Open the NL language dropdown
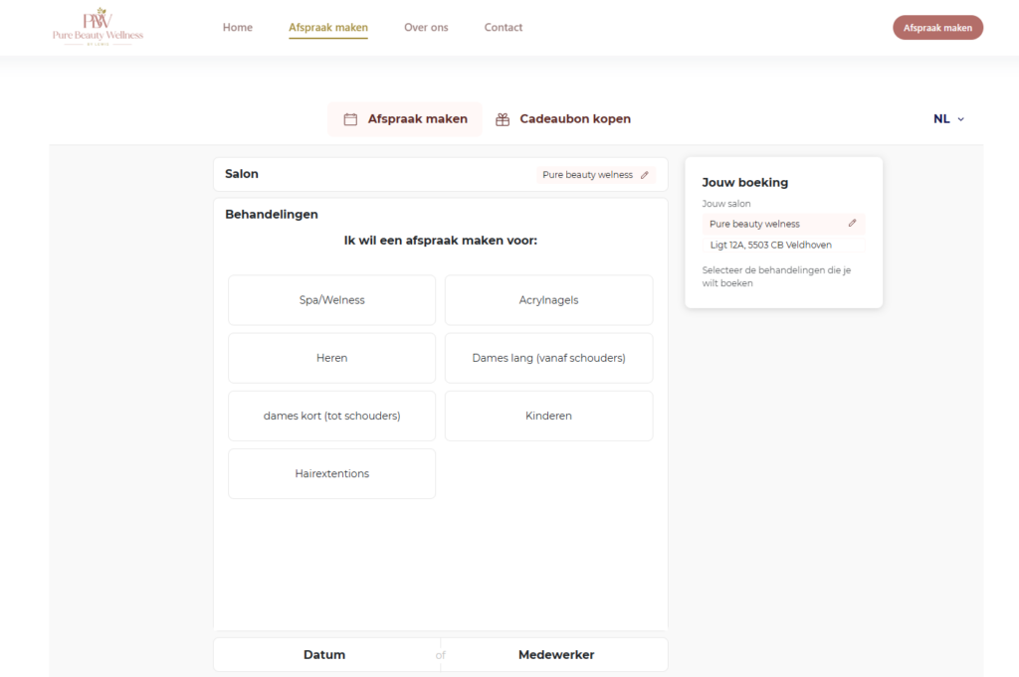Image resolution: width=1019 pixels, height=677 pixels. point(948,119)
